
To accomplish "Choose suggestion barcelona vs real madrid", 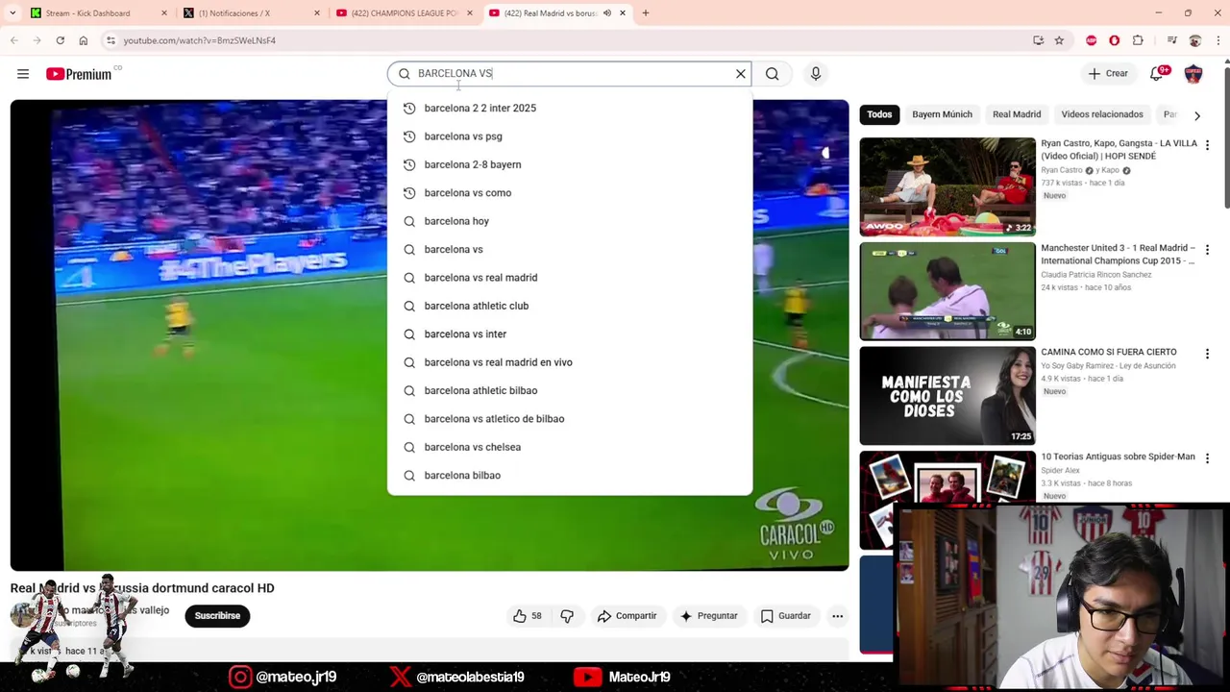I will 570,278.
